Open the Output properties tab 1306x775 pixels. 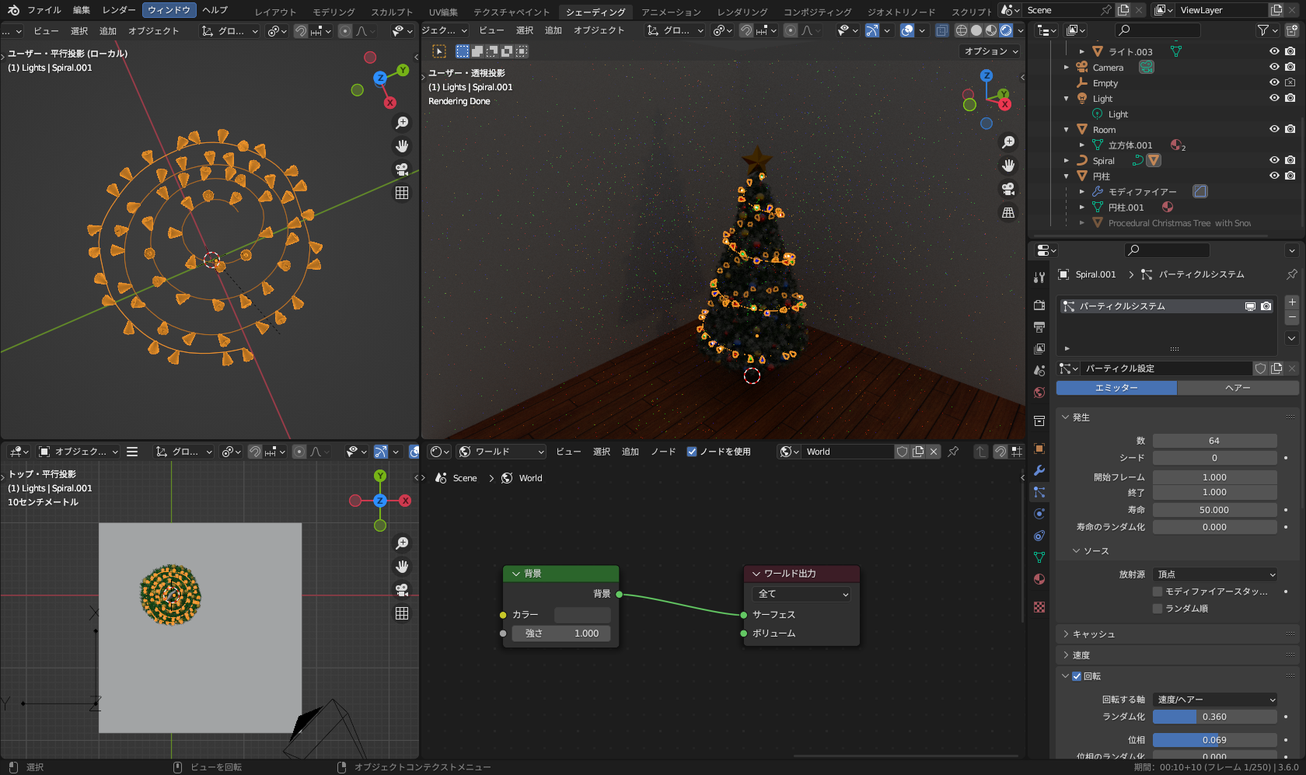click(1039, 326)
